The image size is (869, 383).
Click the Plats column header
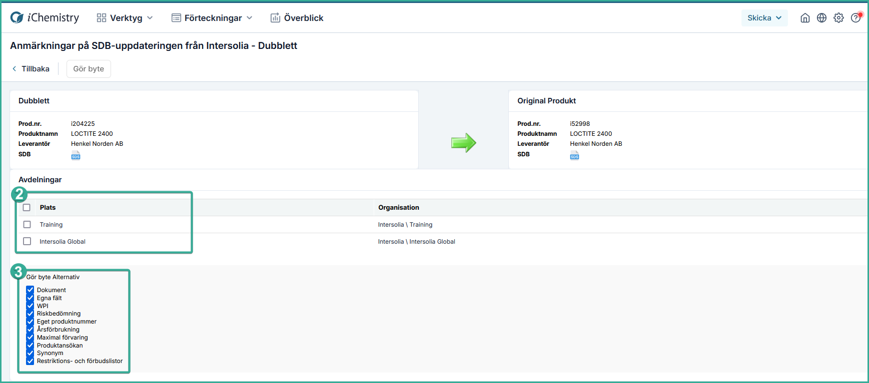(48, 208)
